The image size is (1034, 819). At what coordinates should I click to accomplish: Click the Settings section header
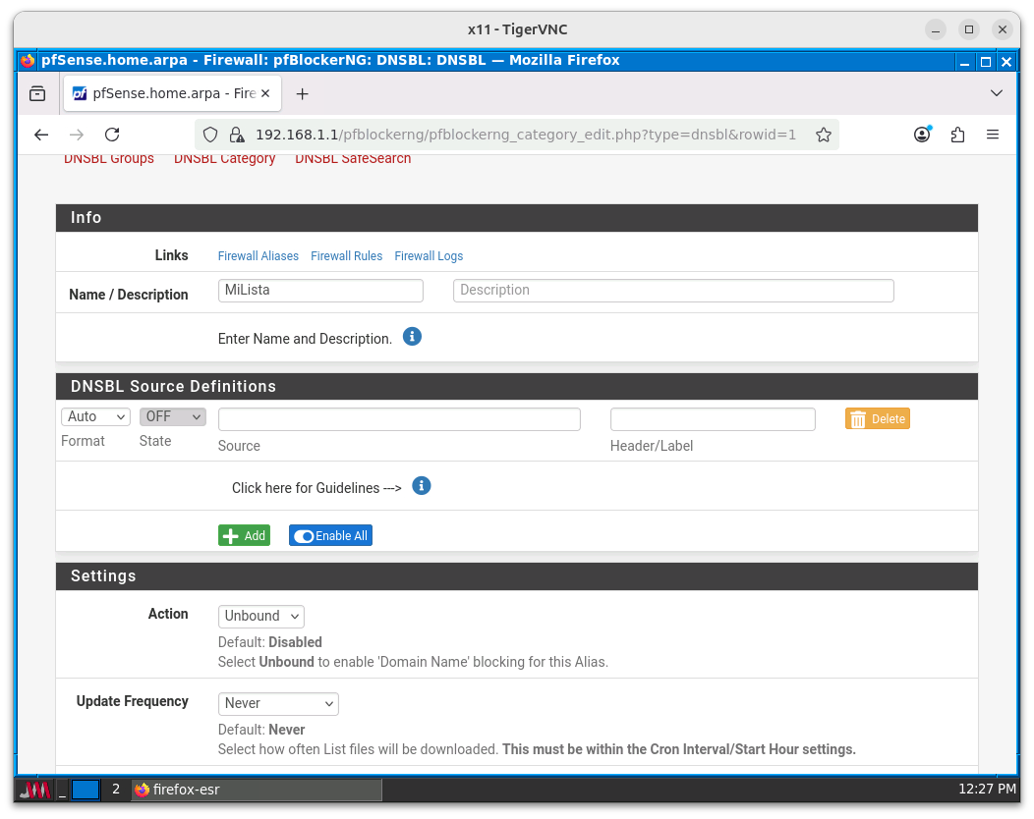(516, 576)
